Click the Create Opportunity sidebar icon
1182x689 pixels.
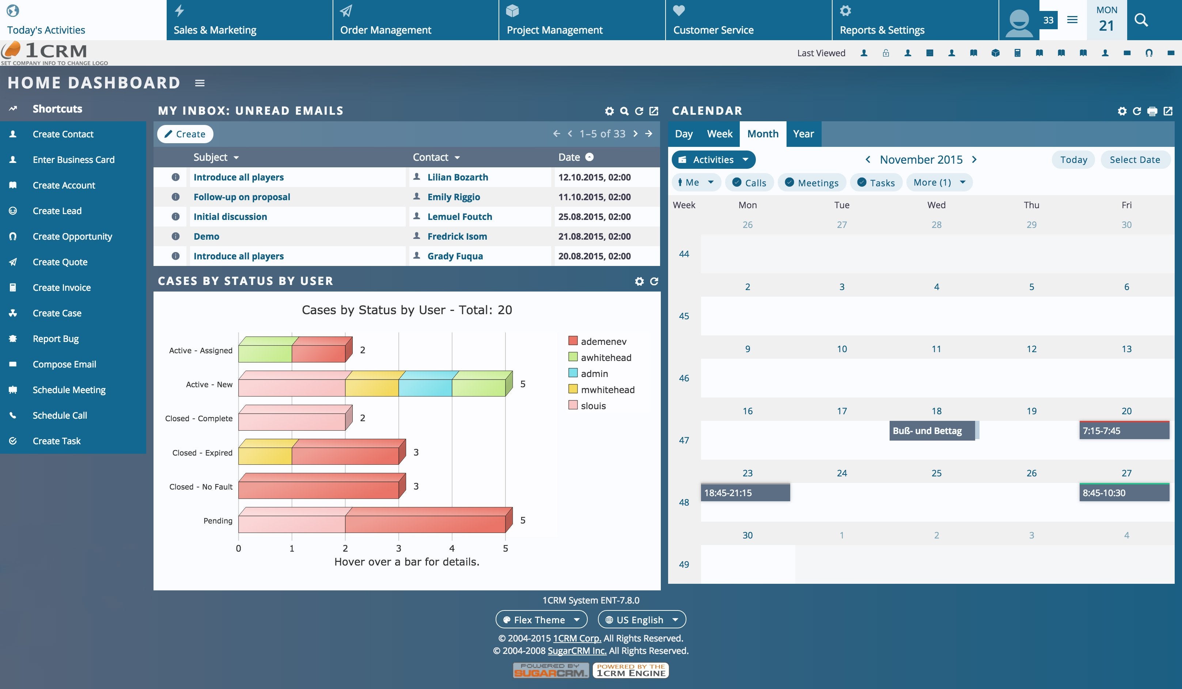12,235
